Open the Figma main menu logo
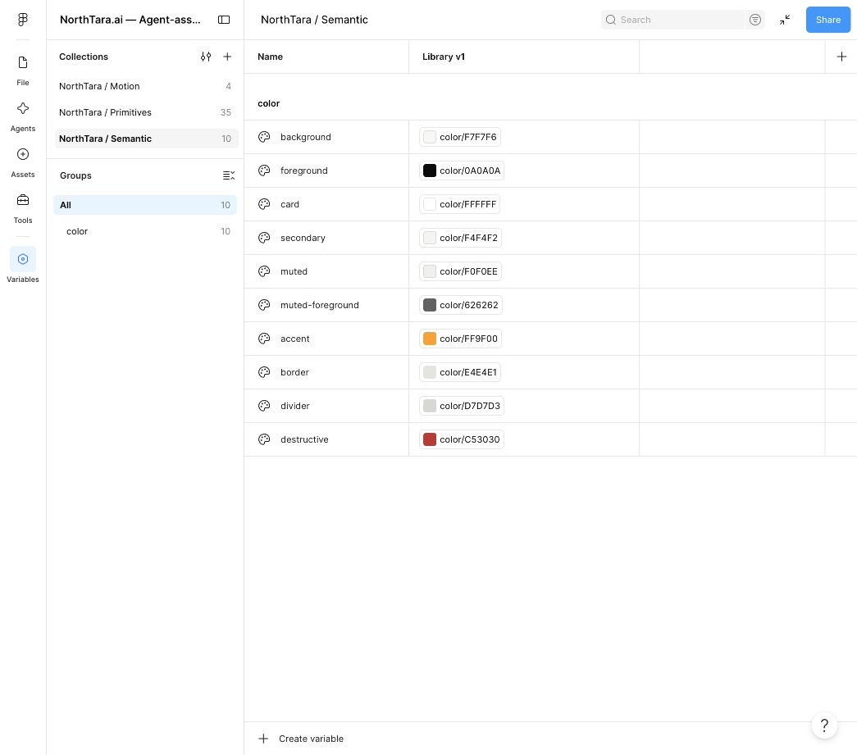857x755 pixels. (22, 20)
